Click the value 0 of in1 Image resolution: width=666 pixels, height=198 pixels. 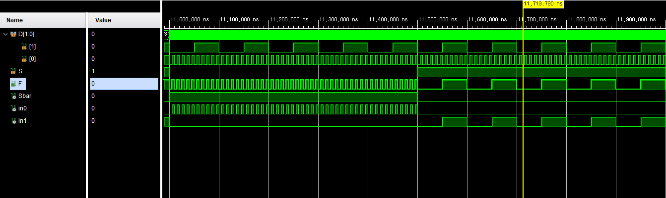pyautogui.click(x=93, y=121)
